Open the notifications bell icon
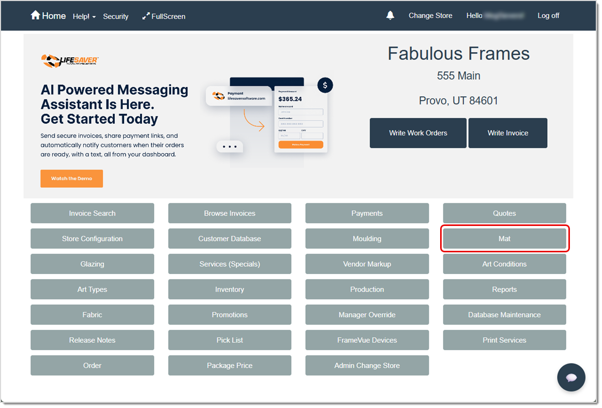This screenshot has height=408, width=602. coord(390,15)
